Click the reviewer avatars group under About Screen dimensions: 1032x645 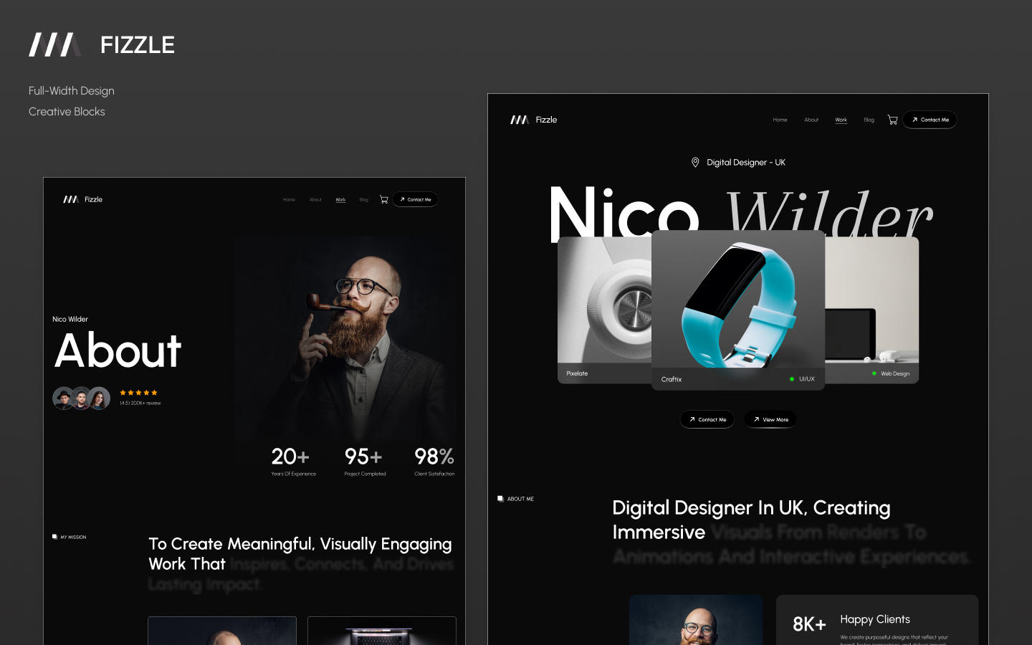coord(82,398)
